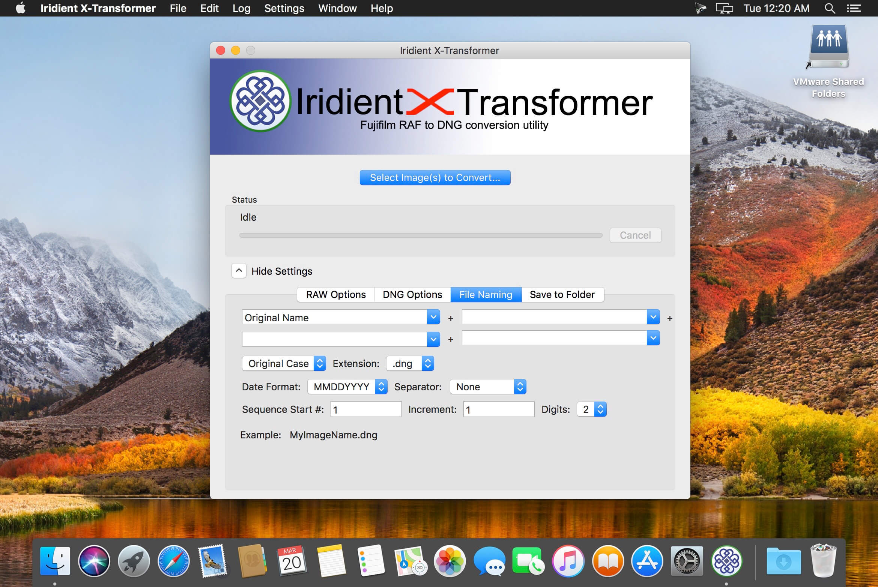Open iBooks icon in the Dock
This screenshot has width=878, height=587.
[x=608, y=561]
